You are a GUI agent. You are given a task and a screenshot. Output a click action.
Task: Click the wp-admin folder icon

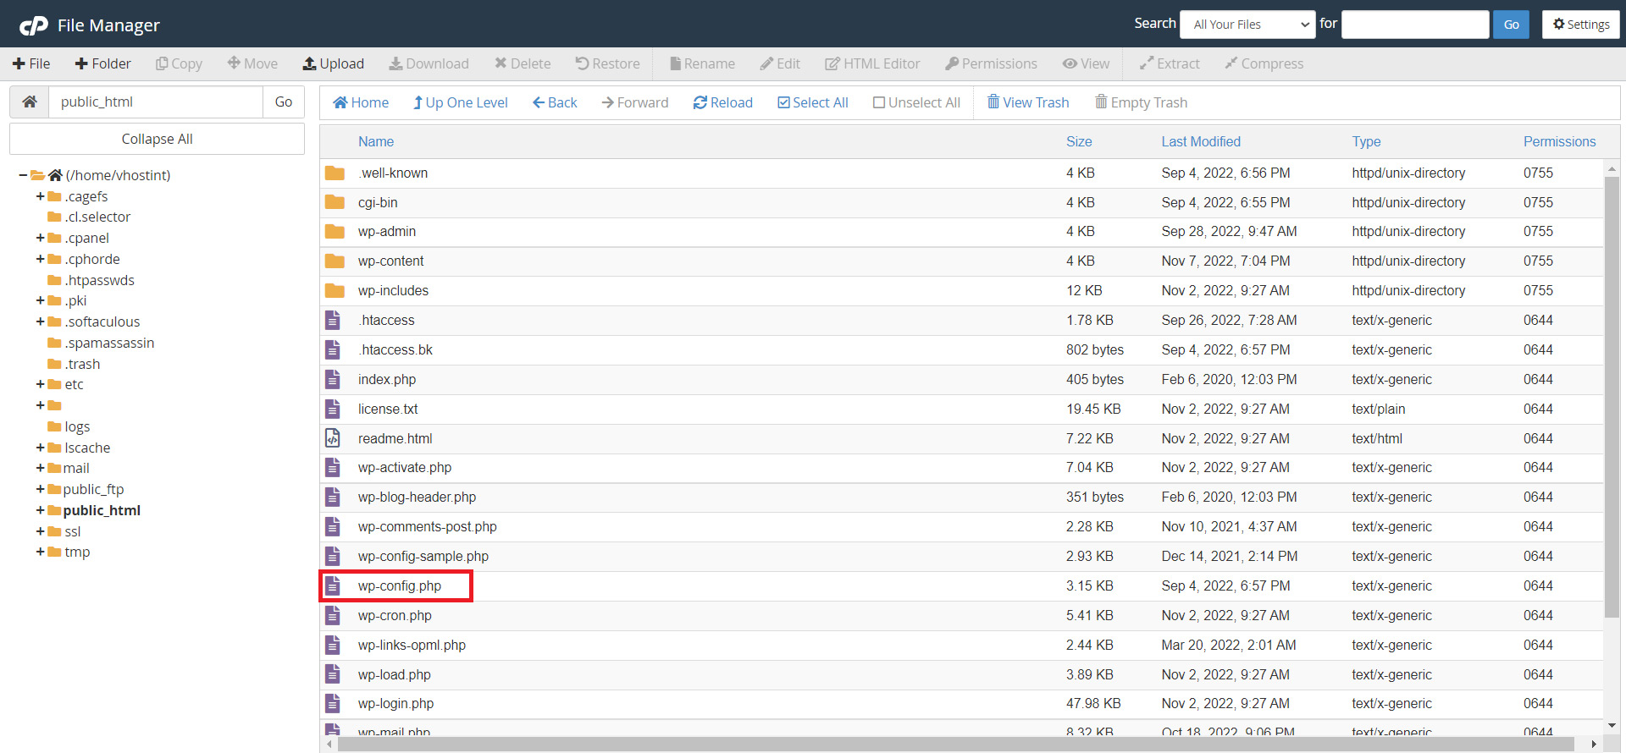[335, 231]
